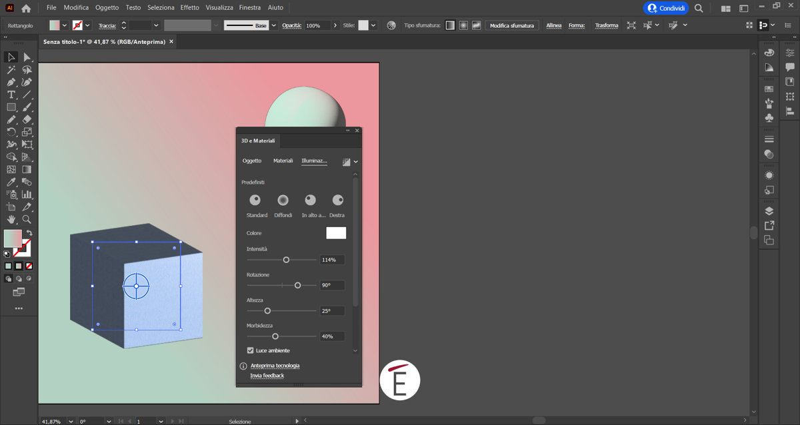Open the Effetto menu
This screenshot has height=425, width=800.
[189, 7]
